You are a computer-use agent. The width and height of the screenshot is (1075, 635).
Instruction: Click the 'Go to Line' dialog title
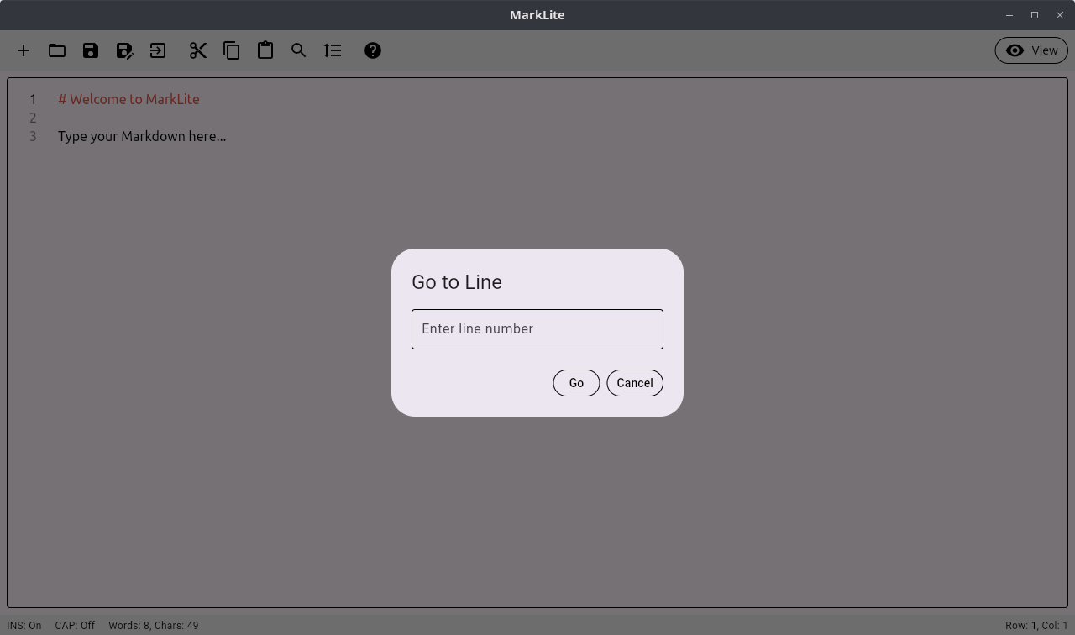457,282
